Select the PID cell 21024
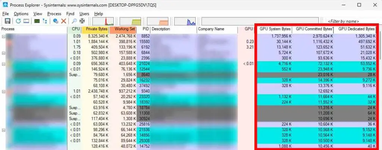 (144, 64)
